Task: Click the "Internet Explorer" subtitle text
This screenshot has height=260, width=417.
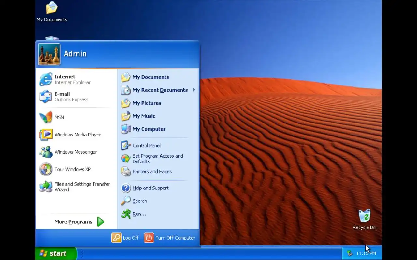Action: tap(72, 83)
